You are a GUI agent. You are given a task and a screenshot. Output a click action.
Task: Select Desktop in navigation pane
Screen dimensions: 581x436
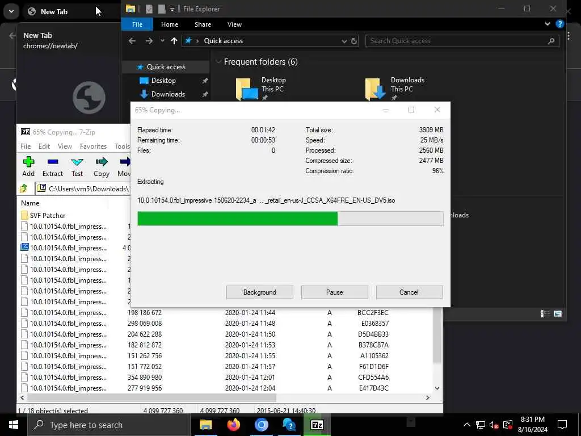tap(163, 81)
